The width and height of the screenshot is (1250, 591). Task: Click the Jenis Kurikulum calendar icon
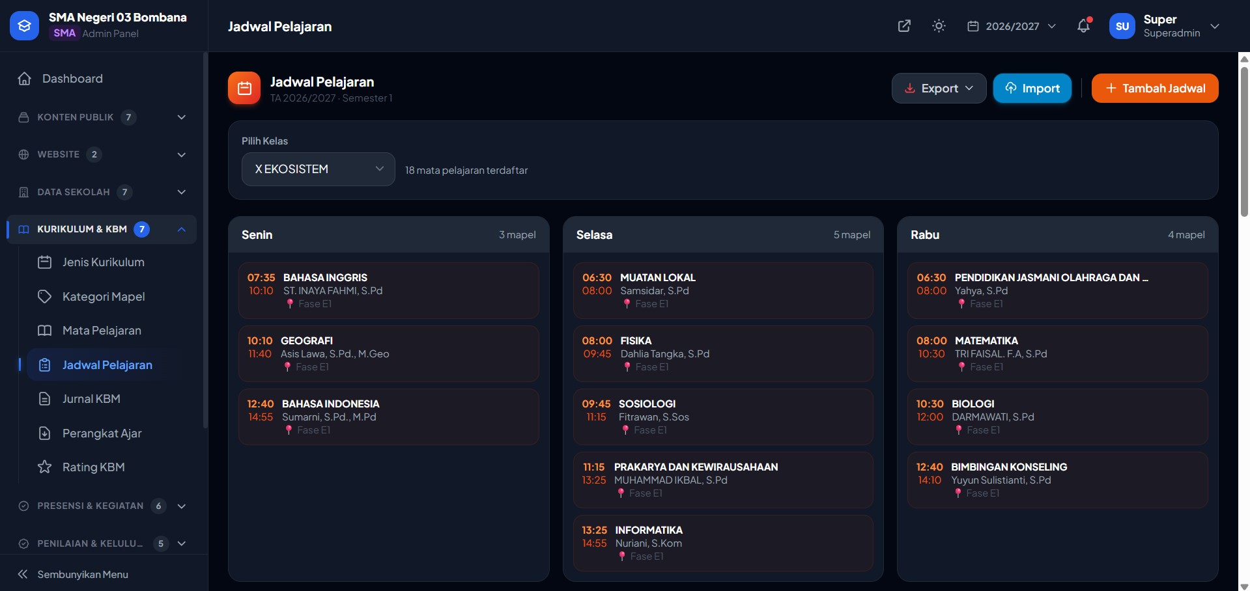[44, 262]
